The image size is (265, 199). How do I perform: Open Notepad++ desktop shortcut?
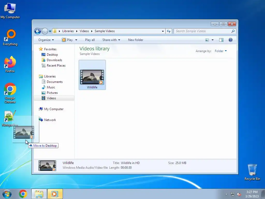point(10,118)
